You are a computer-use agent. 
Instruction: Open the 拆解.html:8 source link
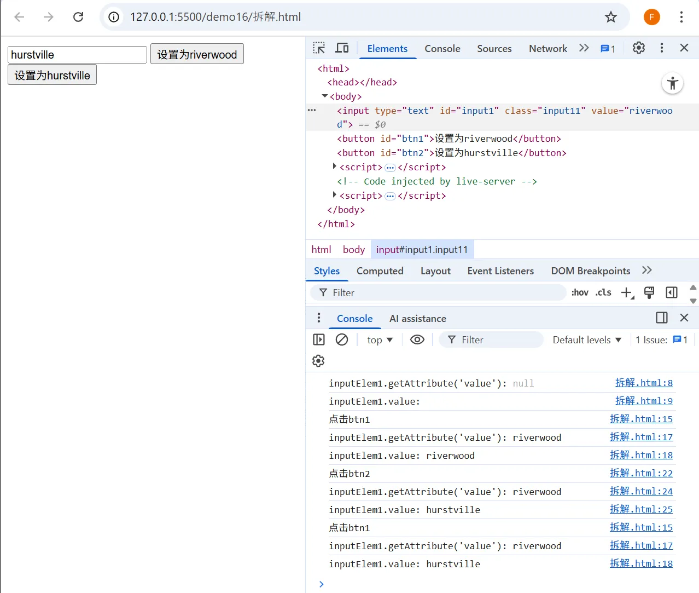[643, 383]
